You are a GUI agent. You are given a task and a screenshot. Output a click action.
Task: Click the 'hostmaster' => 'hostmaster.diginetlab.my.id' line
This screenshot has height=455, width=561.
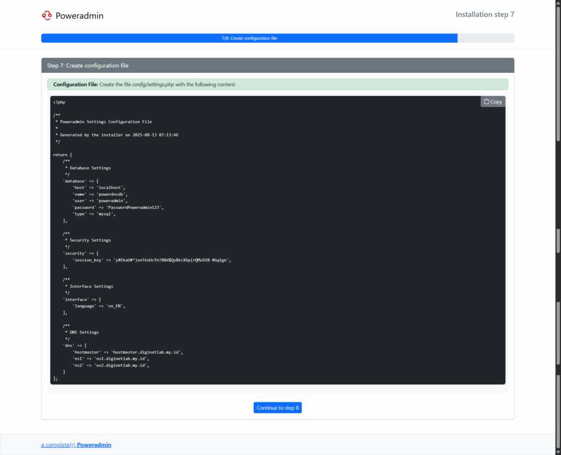click(x=128, y=352)
